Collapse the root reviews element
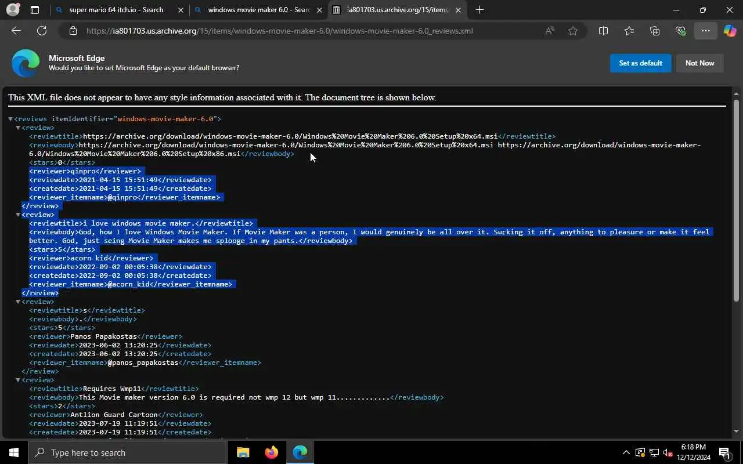 [x=10, y=119]
